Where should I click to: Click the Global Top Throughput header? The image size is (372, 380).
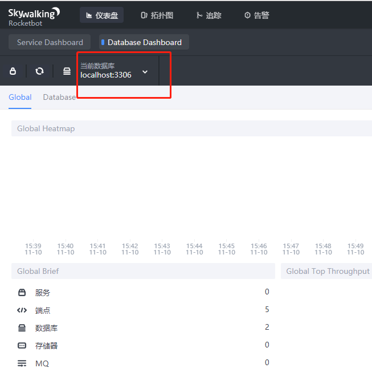coord(326,271)
